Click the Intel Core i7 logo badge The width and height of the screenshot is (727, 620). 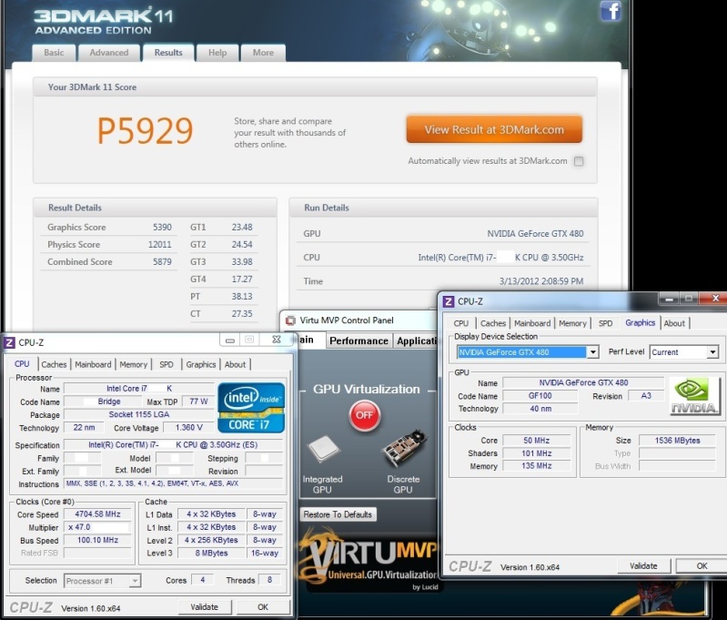251,408
